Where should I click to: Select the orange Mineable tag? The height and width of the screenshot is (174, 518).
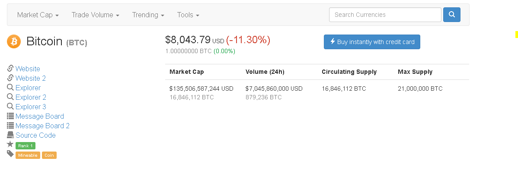[x=28, y=155]
